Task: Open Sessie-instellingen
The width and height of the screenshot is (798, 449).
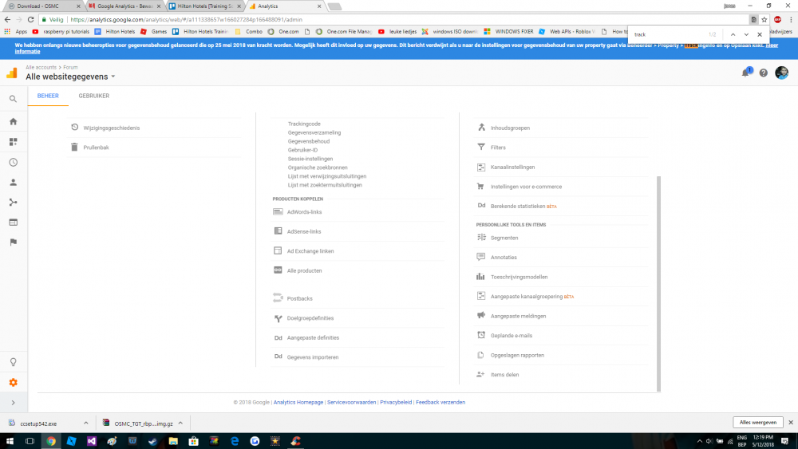Action: click(x=310, y=159)
